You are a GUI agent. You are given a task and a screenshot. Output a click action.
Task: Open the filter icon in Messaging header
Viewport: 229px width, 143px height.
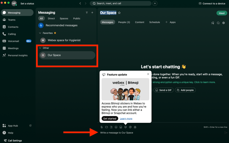[x=87, y=13]
